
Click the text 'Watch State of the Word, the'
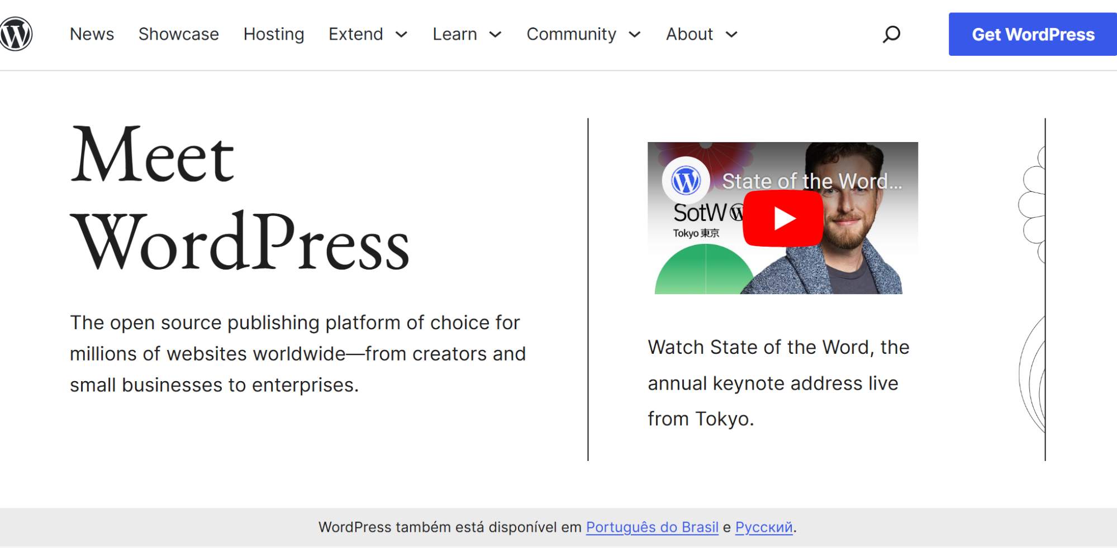(x=778, y=347)
